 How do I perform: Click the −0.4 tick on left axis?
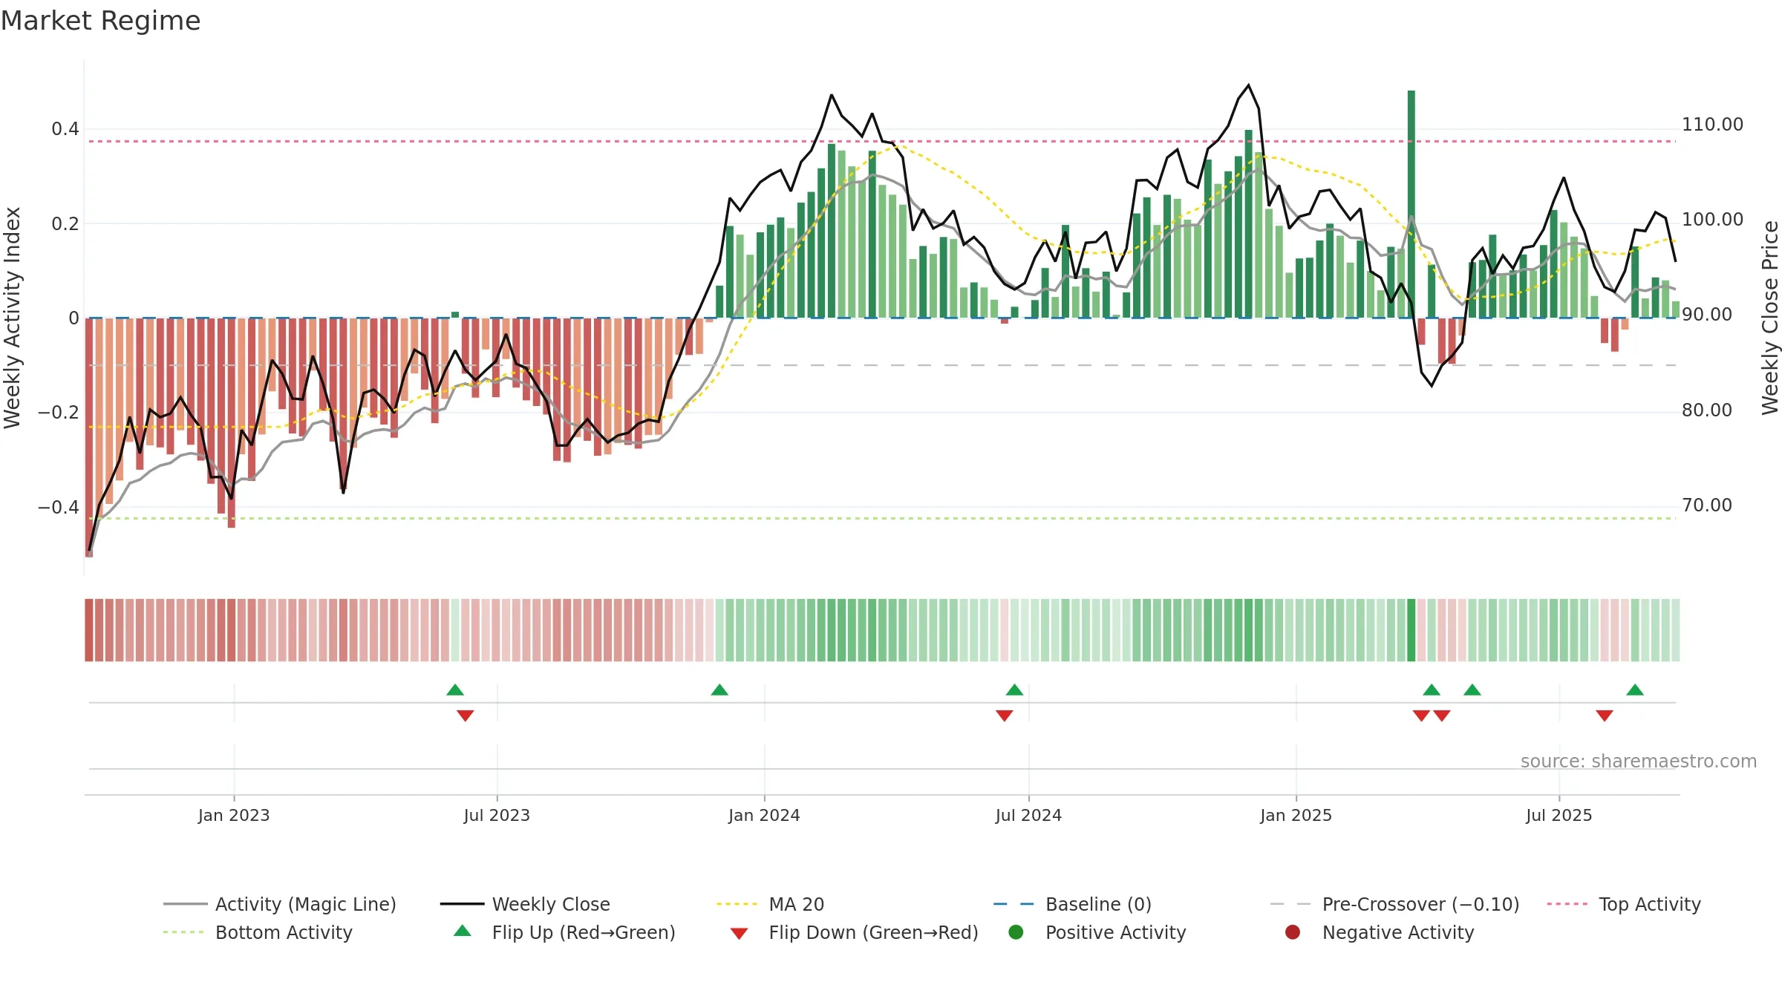pyautogui.click(x=59, y=508)
